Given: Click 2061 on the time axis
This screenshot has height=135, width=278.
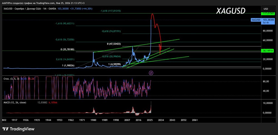Looking at the screenshot, I should pos(195,120).
